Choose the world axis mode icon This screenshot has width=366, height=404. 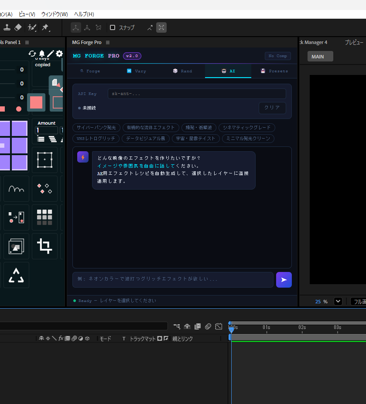click(87, 27)
